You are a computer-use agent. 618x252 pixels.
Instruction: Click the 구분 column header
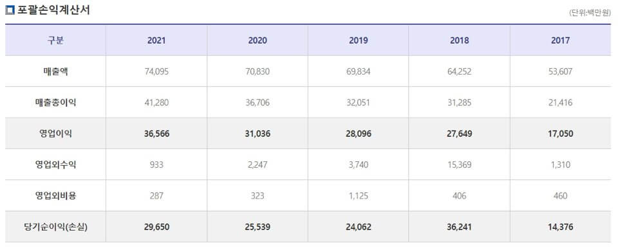tap(55, 40)
